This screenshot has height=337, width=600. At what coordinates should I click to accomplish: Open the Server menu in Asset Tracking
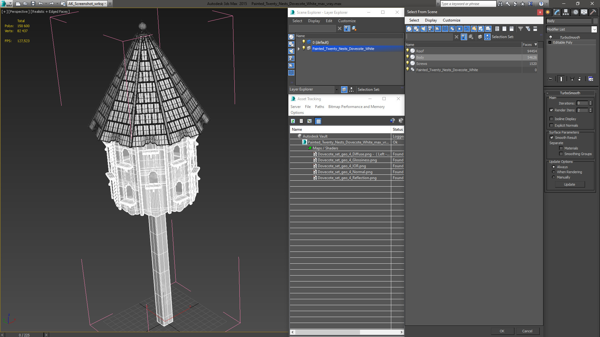[295, 107]
